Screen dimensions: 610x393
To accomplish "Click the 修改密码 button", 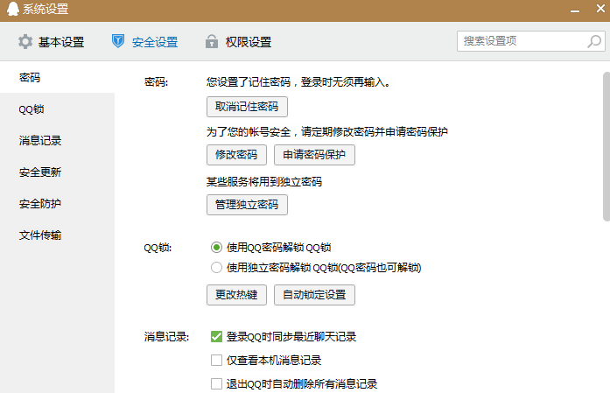I will pyautogui.click(x=236, y=155).
